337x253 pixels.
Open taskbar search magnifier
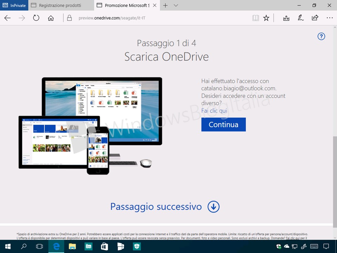coord(24,246)
